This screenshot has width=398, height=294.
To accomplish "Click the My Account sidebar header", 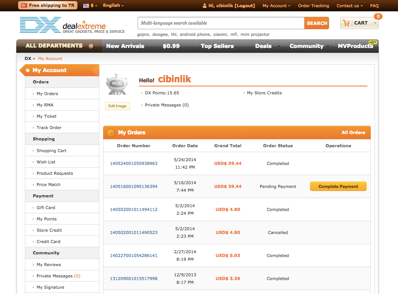I will point(59,70).
